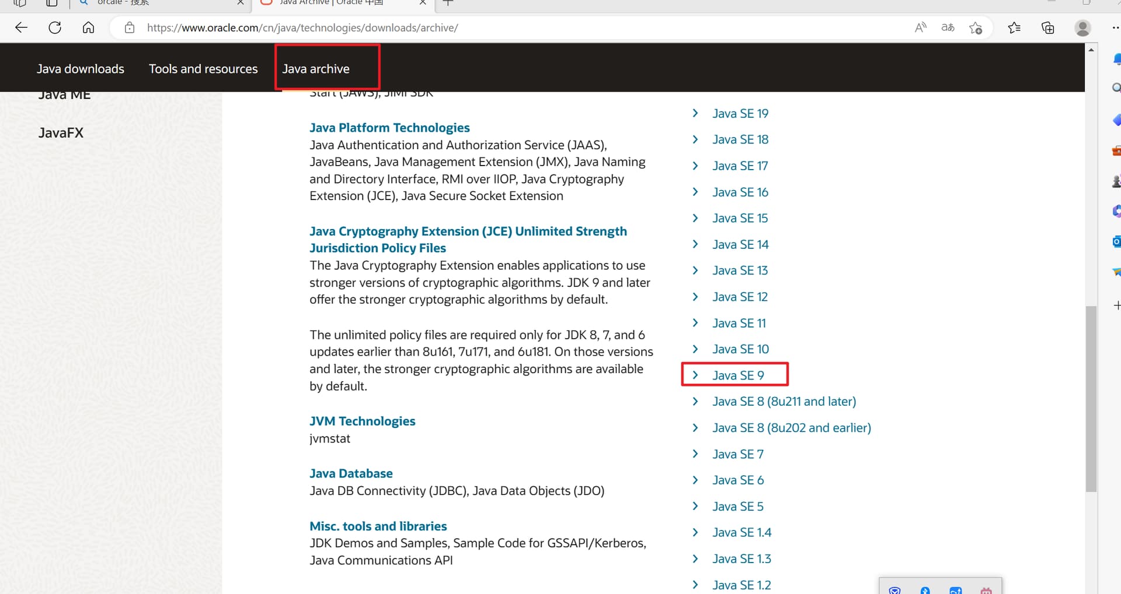Open Java SE 8 (8u211 and later)
This screenshot has height=594, width=1121.
point(784,402)
